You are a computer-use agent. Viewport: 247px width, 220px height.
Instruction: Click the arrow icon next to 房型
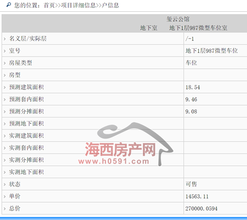[5, 75]
